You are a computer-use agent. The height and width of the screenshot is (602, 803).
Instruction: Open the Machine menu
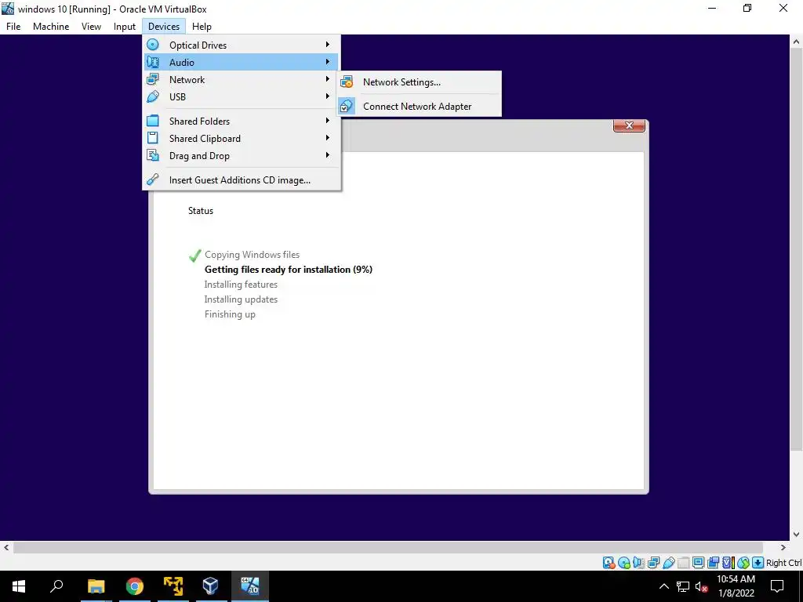51,27
